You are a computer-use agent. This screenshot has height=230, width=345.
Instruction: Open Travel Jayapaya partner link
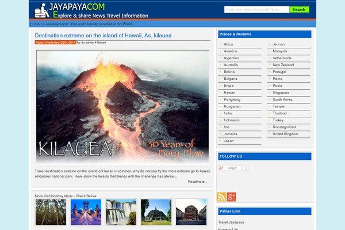click(231, 223)
